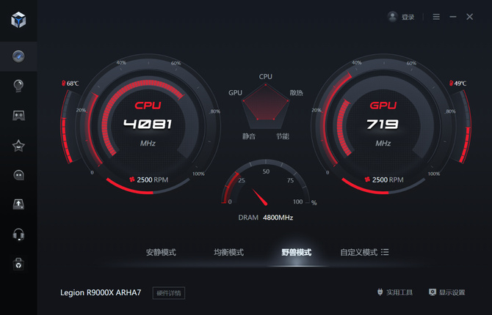Screen dimensions: 492x315
Task: Expand the 自定义模式 list icon
Action: (385, 252)
